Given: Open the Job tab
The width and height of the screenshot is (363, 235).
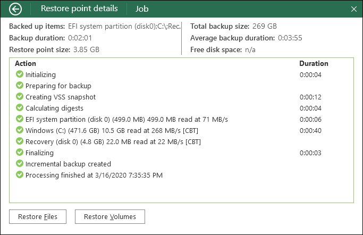Looking at the screenshot, I should 142,9.
